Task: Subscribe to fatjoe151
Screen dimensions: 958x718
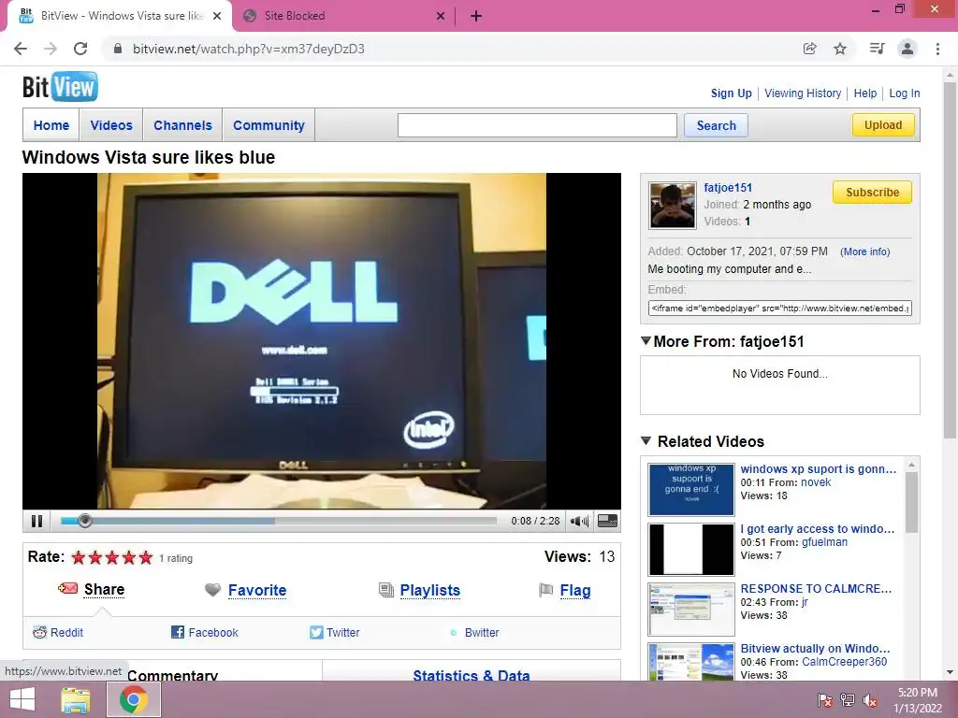Action: tap(873, 192)
